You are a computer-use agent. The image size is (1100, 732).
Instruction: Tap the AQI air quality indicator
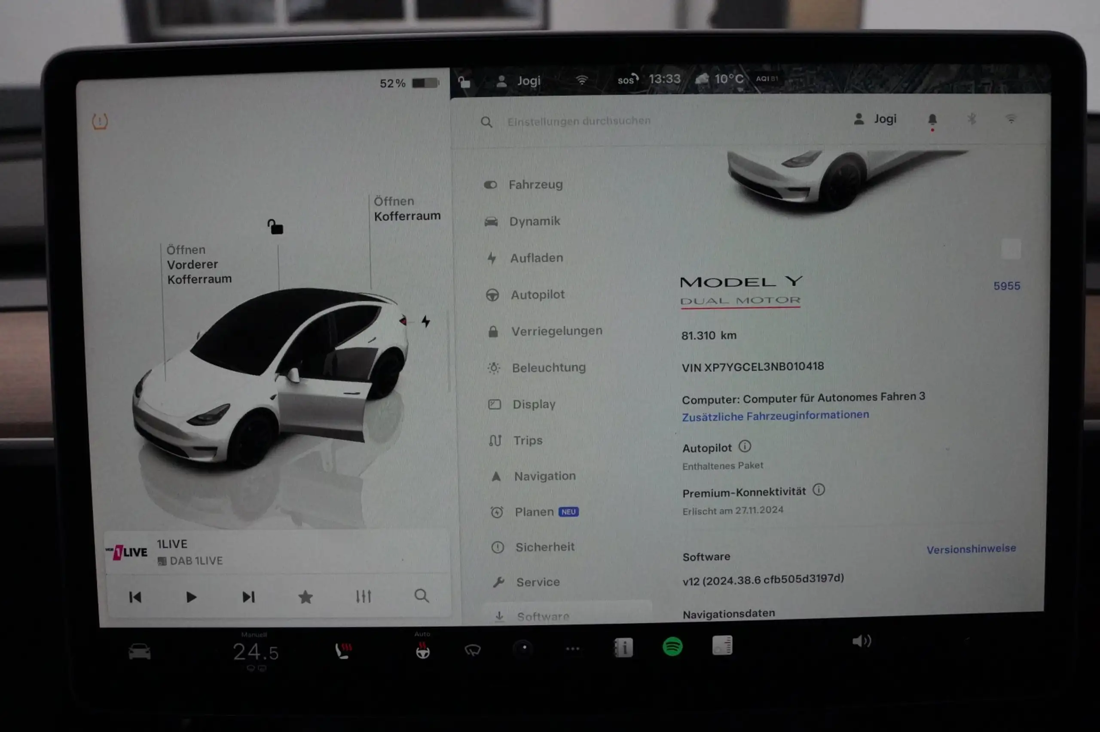pos(767,79)
